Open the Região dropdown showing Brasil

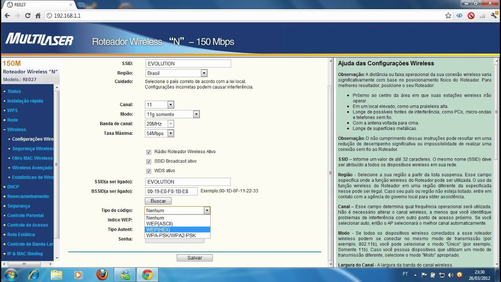(x=176, y=73)
